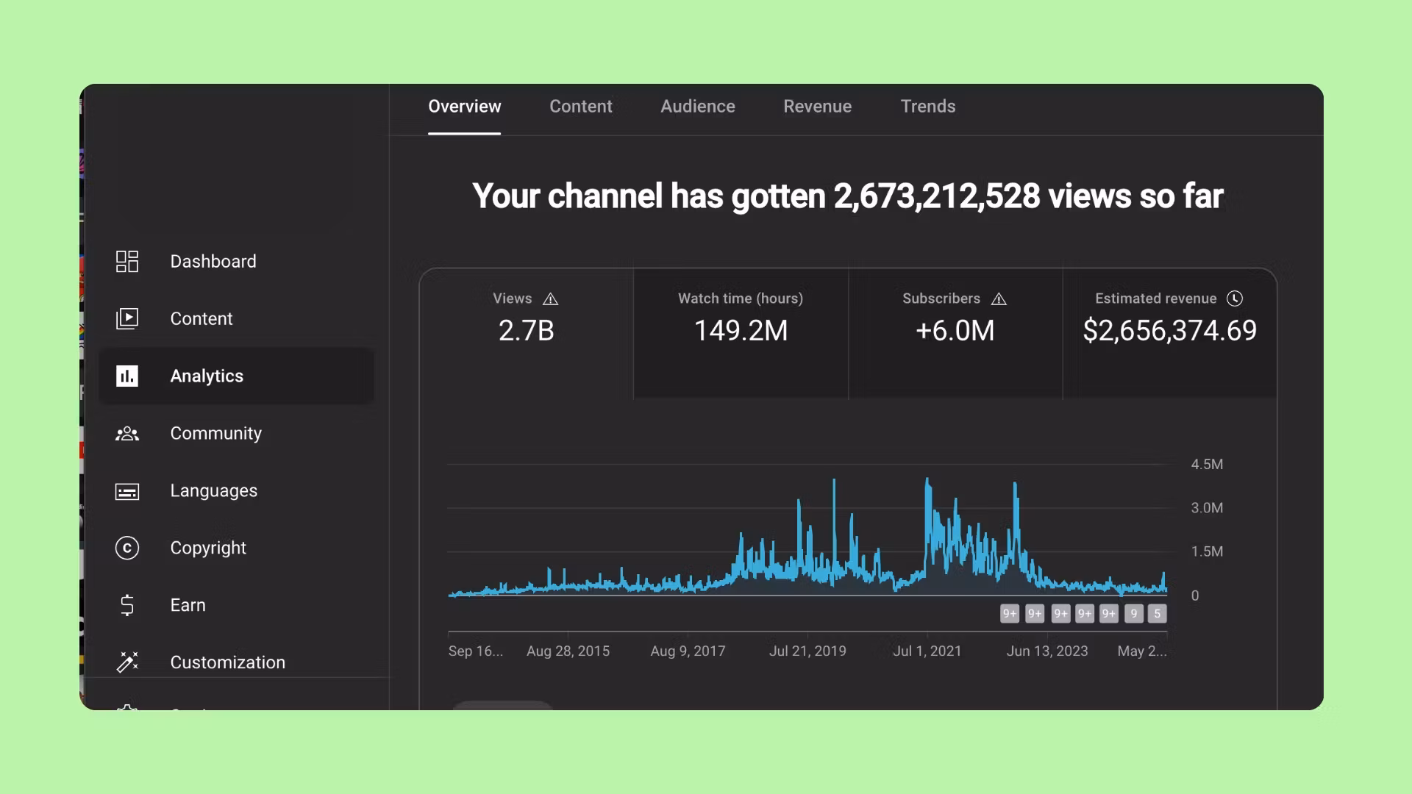Go to the Trends tab
Viewport: 1412px width, 794px height.
pyautogui.click(x=927, y=107)
